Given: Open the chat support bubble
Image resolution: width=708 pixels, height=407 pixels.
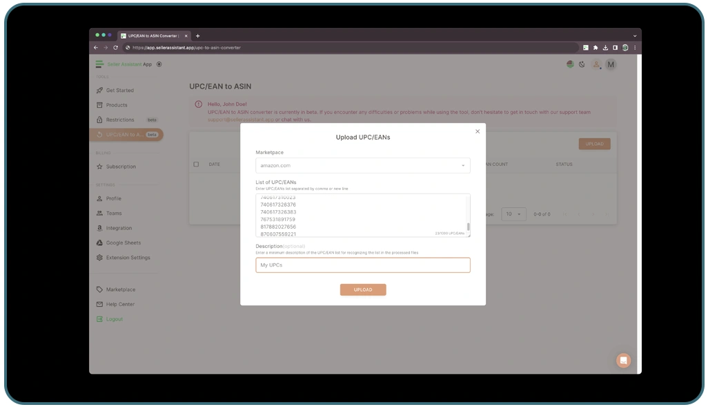Looking at the screenshot, I should 623,360.
